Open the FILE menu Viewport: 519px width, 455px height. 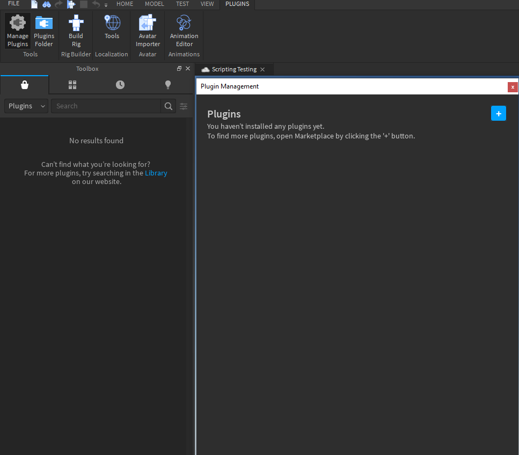[13, 4]
